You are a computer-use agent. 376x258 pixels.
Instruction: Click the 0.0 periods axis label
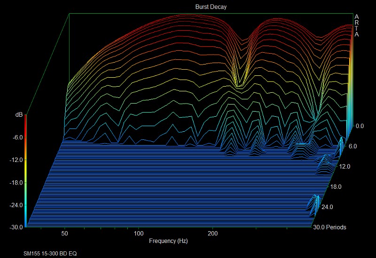pos(360,126)
